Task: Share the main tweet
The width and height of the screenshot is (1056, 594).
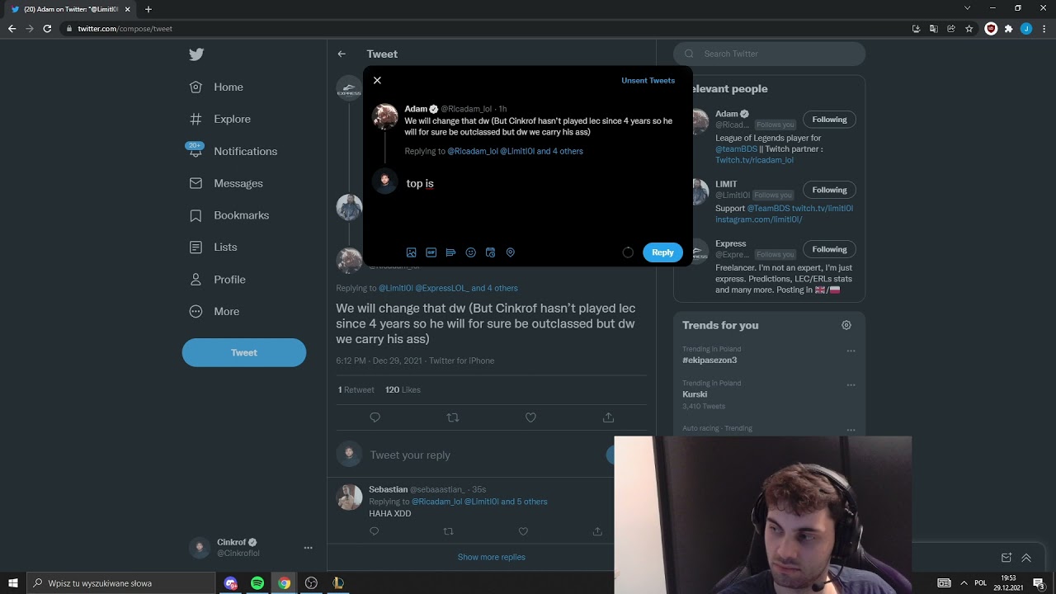Action: point(608,417)
